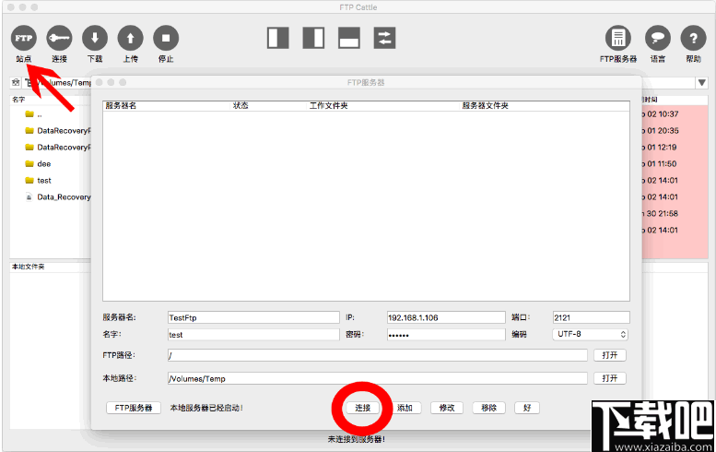
Task: Click the FTP服务器 button in dialog
Action: click(134, 408)
